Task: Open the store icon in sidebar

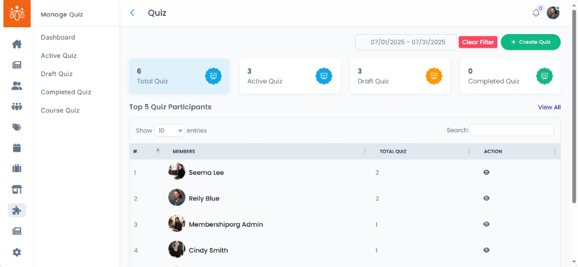Action: click(x=17, y=189)
